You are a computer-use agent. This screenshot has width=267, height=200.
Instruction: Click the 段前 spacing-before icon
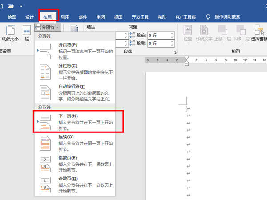click(133, 35)
